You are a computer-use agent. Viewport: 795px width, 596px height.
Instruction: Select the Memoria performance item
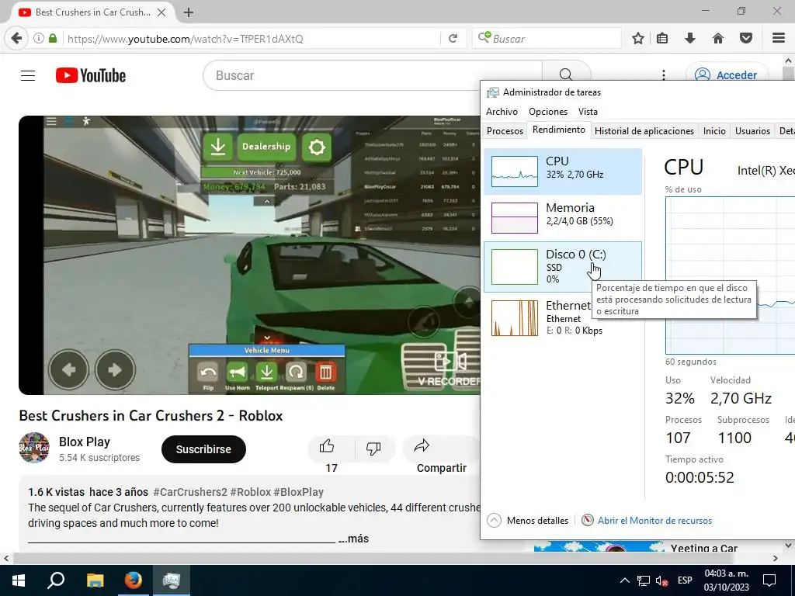point(563,218)
